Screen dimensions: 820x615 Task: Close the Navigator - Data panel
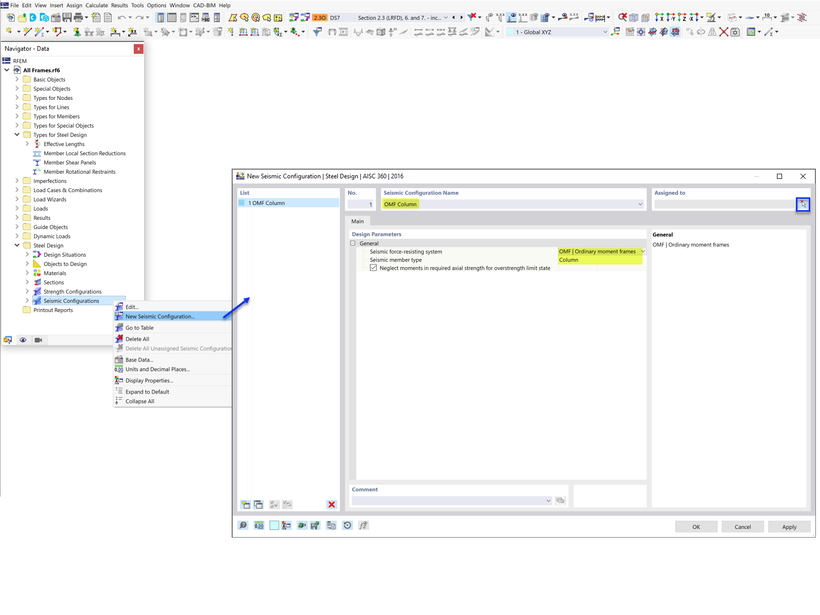(x=138, y=49)
